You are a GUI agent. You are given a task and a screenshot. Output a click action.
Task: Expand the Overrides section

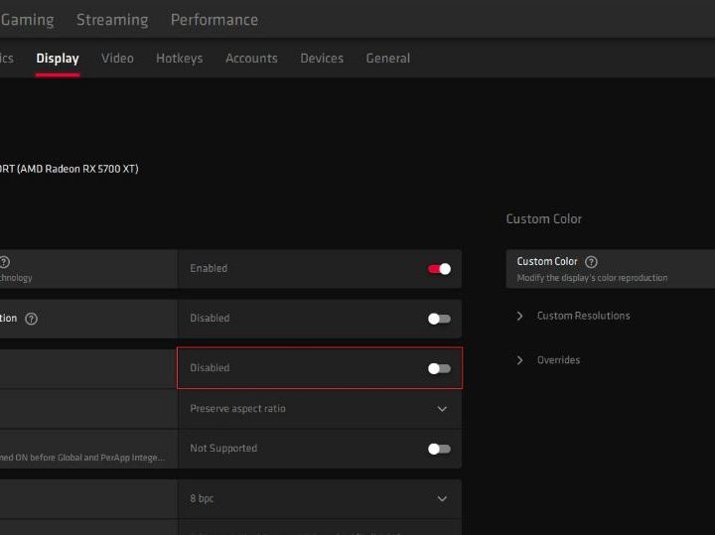click(548, 360)
